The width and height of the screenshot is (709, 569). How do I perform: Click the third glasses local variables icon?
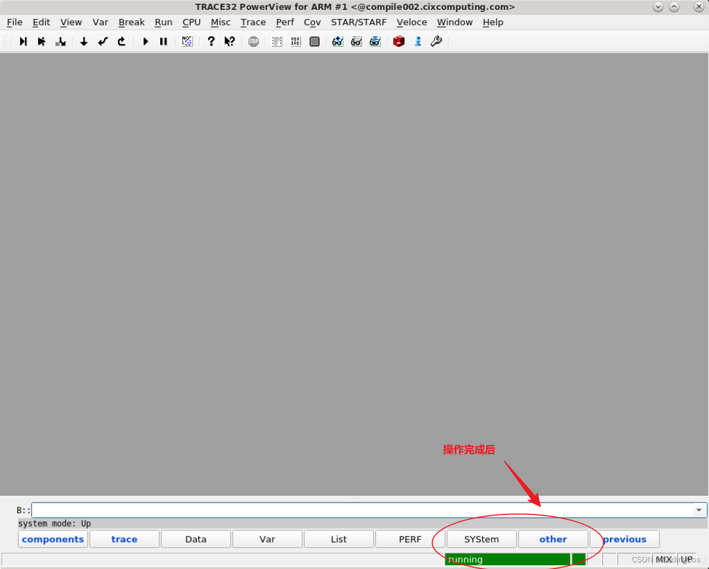tap(375, 41)
